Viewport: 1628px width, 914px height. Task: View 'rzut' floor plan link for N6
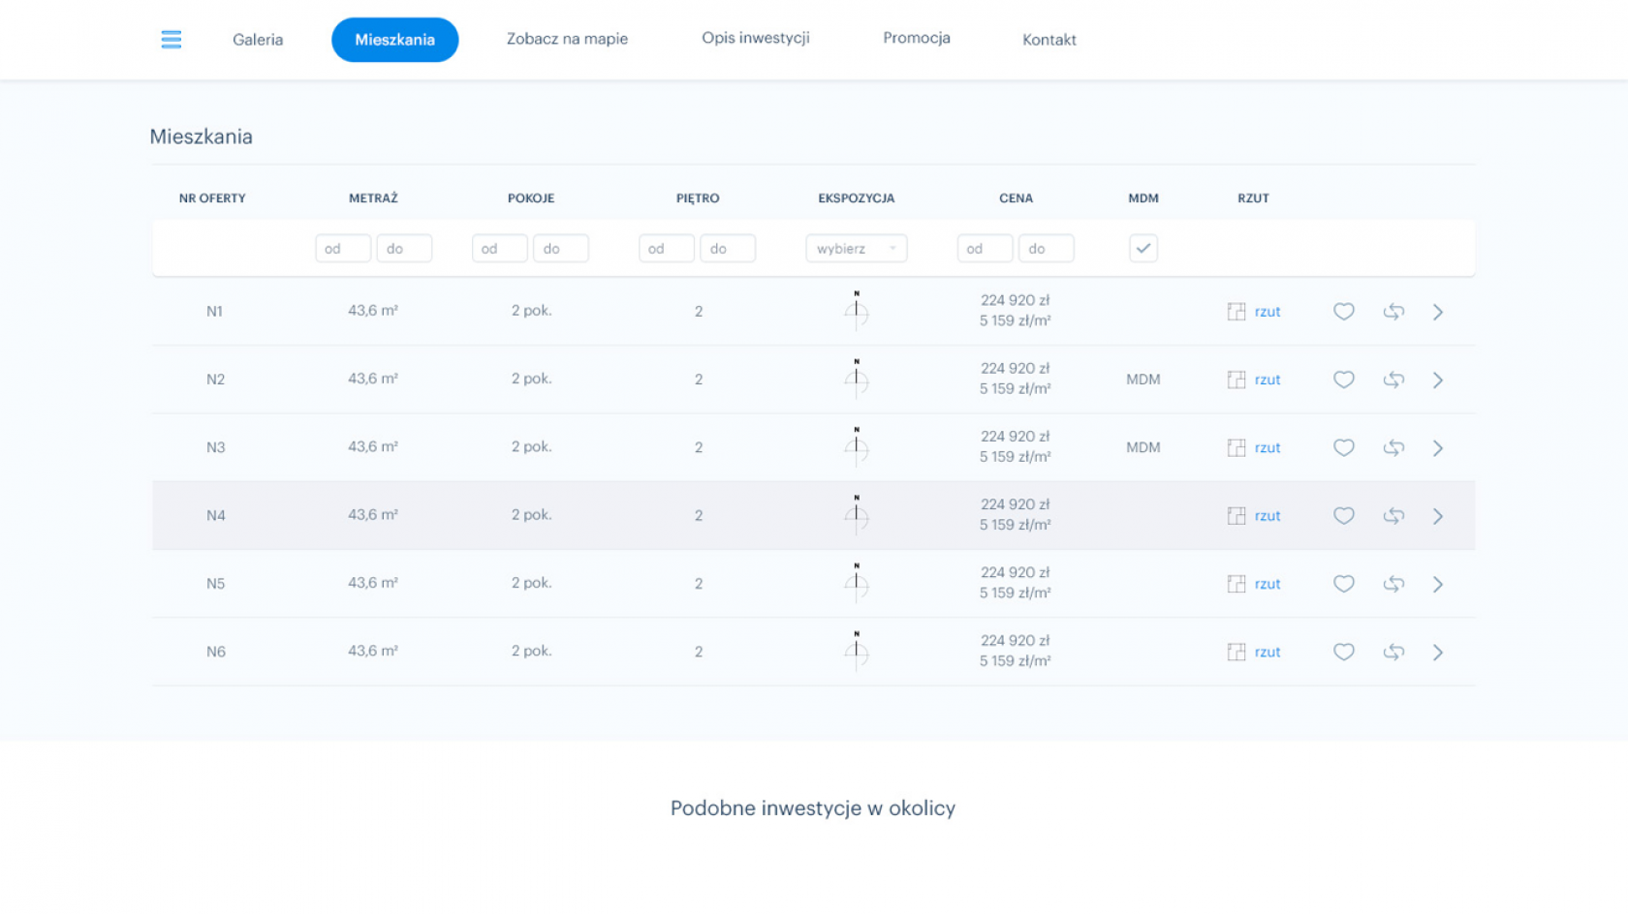pos(1268,653)
